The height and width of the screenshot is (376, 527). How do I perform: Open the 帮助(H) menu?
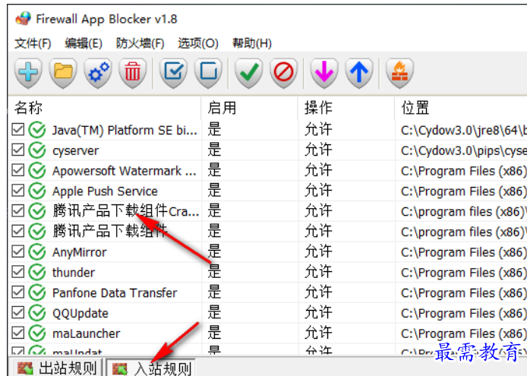[252, 43]
